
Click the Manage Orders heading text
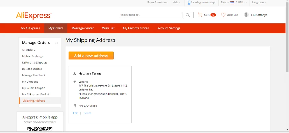[36, 43]
